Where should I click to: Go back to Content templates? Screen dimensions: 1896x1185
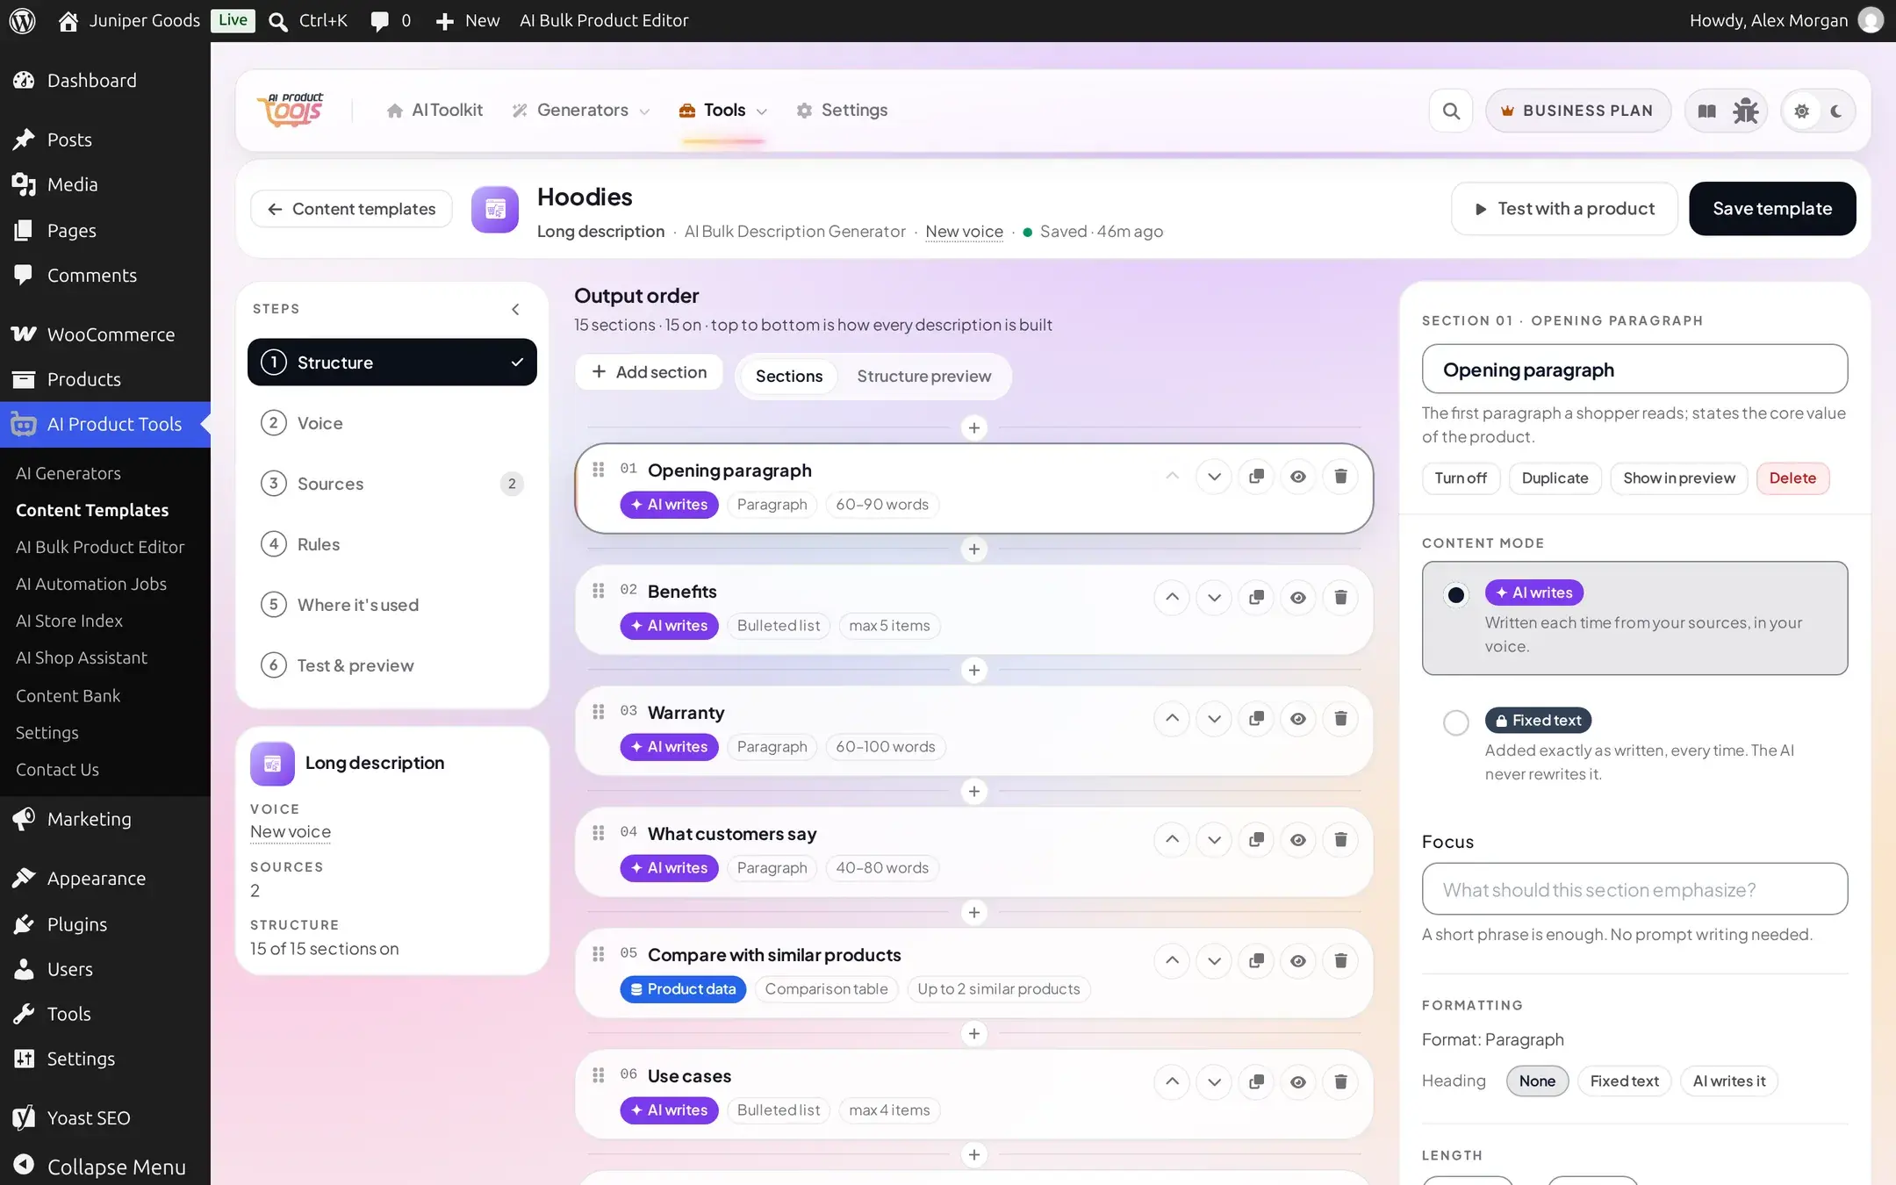pyautogui.click(x=351, y=209)
